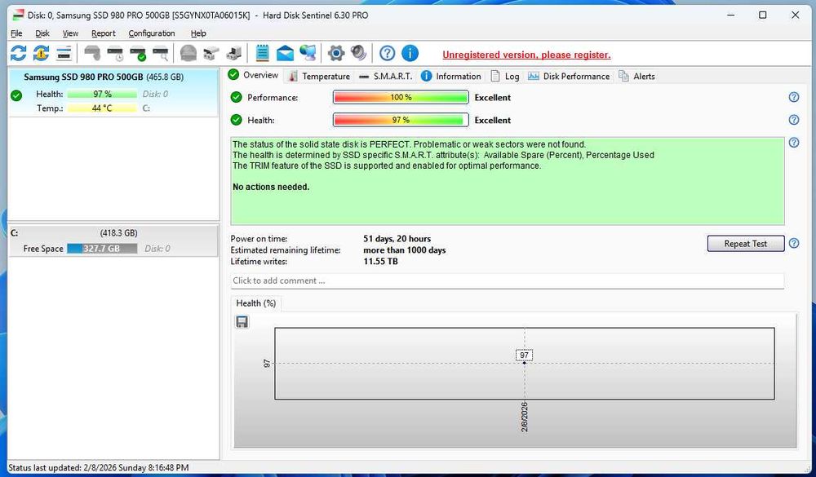Click the Repeat Test button

pos(745,244)
